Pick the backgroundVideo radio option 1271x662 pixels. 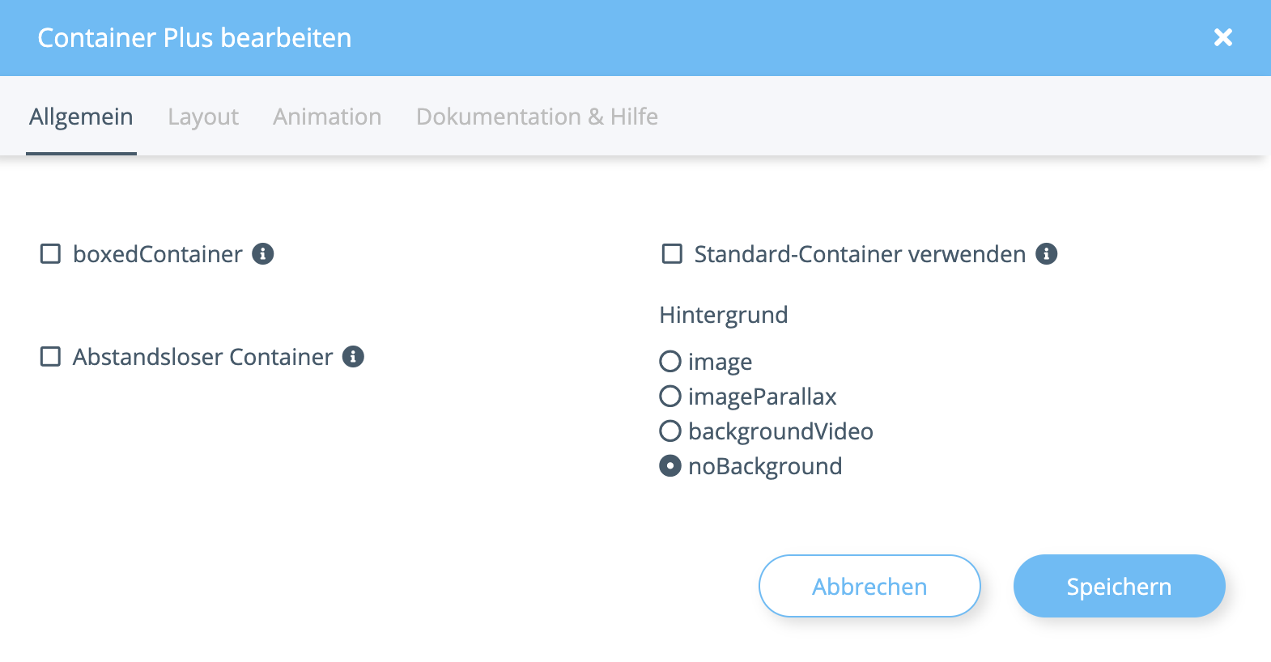click(670, 431)
